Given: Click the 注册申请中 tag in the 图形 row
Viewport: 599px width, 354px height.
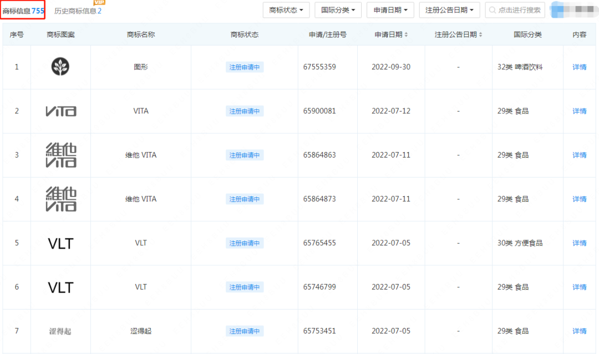Looking at the screenshot, I should point(245,67).
